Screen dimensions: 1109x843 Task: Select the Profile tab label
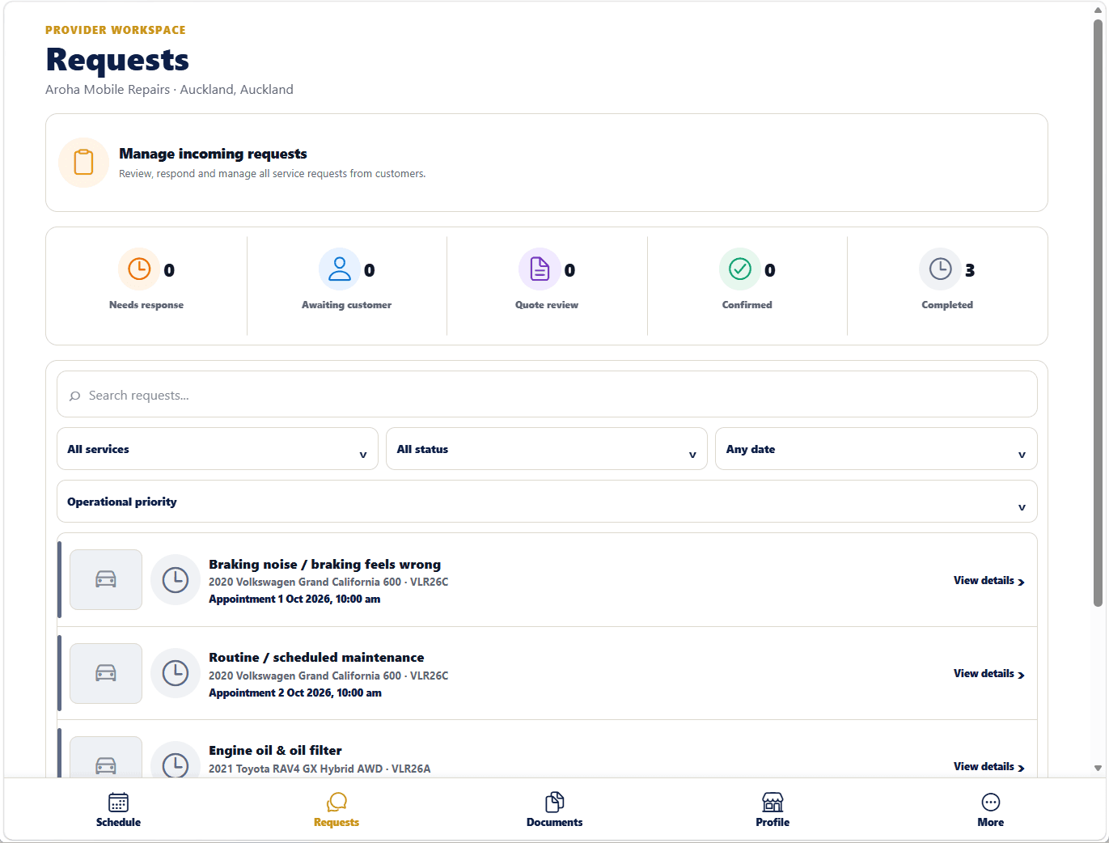coord(772,822)
